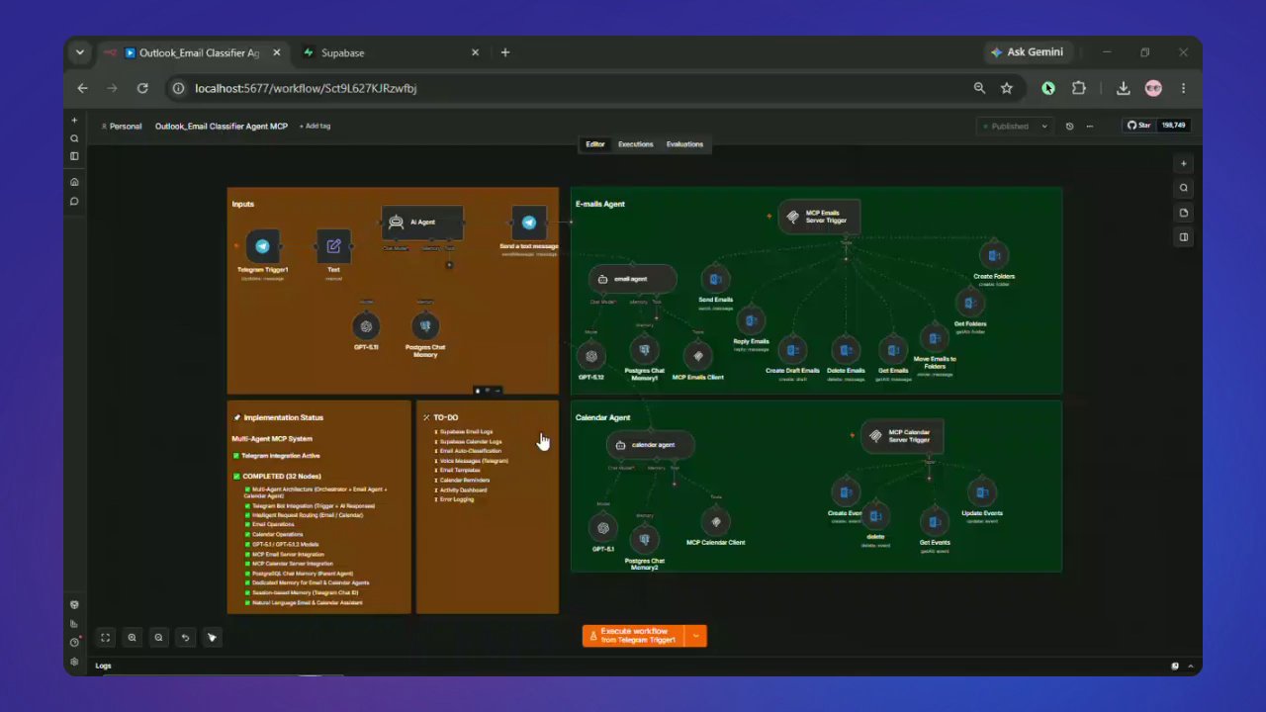Zoom in on the workflow canvas
The height and width of the screenshot is (712, 1266).
(x=132, y=638)
